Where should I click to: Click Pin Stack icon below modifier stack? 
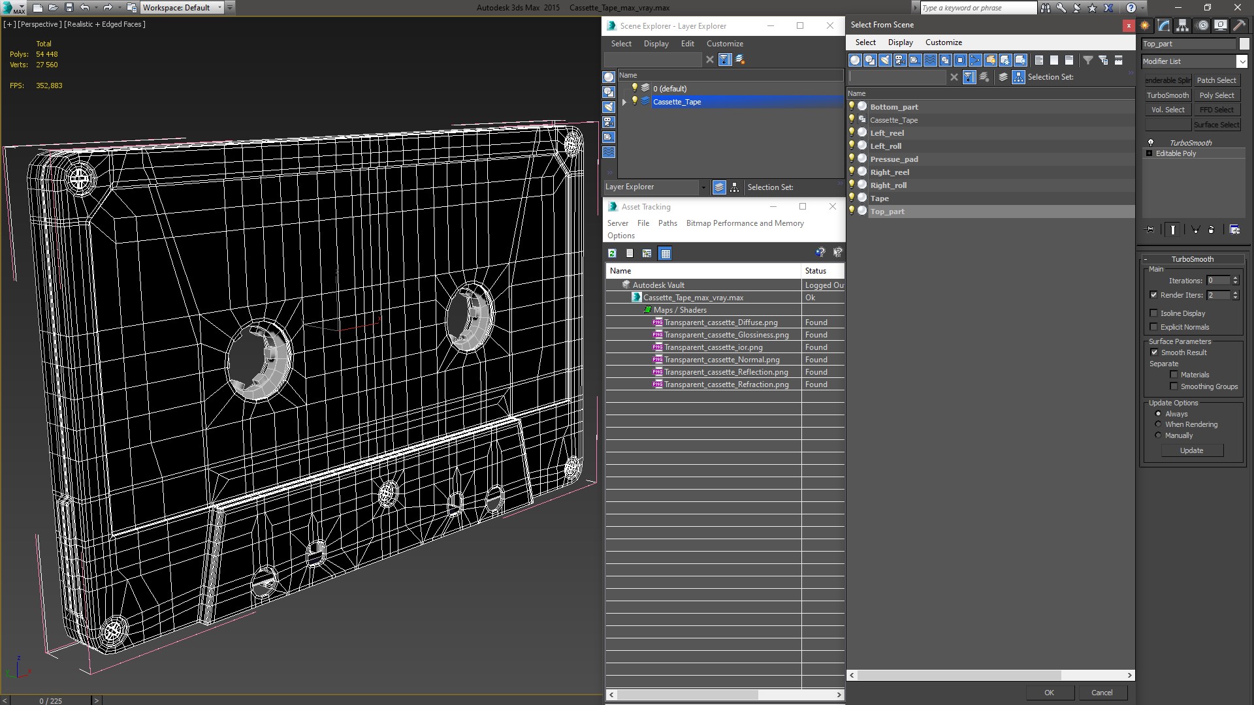point(1150,230)
